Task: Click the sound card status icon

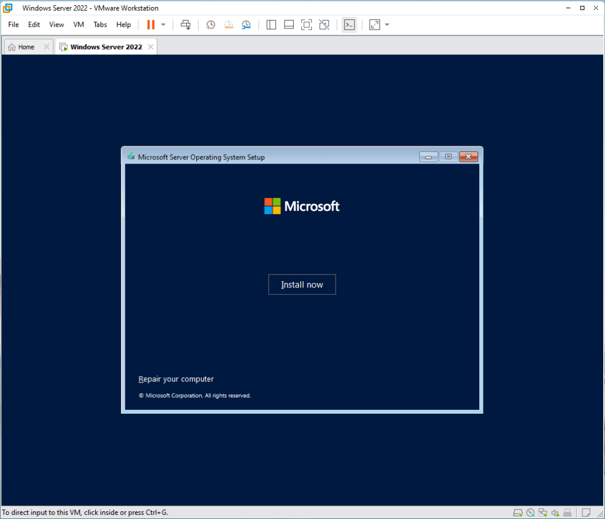Action: [x=555, y=513]
